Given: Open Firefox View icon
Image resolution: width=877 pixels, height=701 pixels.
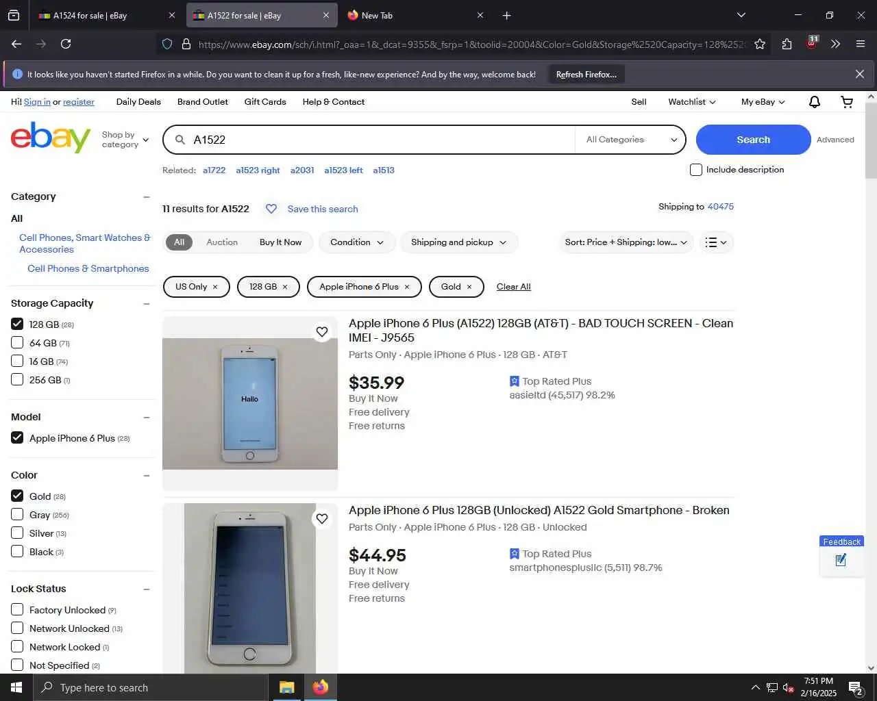Looking at the screenshot, I should (x=14, y=15).
